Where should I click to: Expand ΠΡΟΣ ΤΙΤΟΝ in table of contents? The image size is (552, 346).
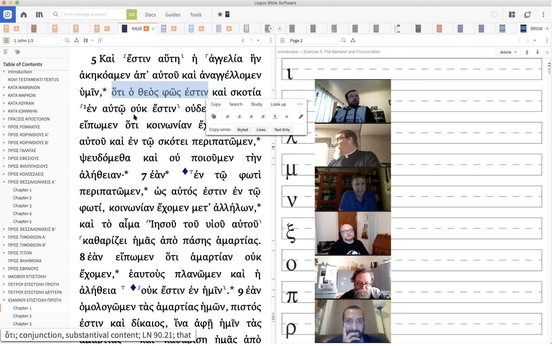[x=4, y=253]
